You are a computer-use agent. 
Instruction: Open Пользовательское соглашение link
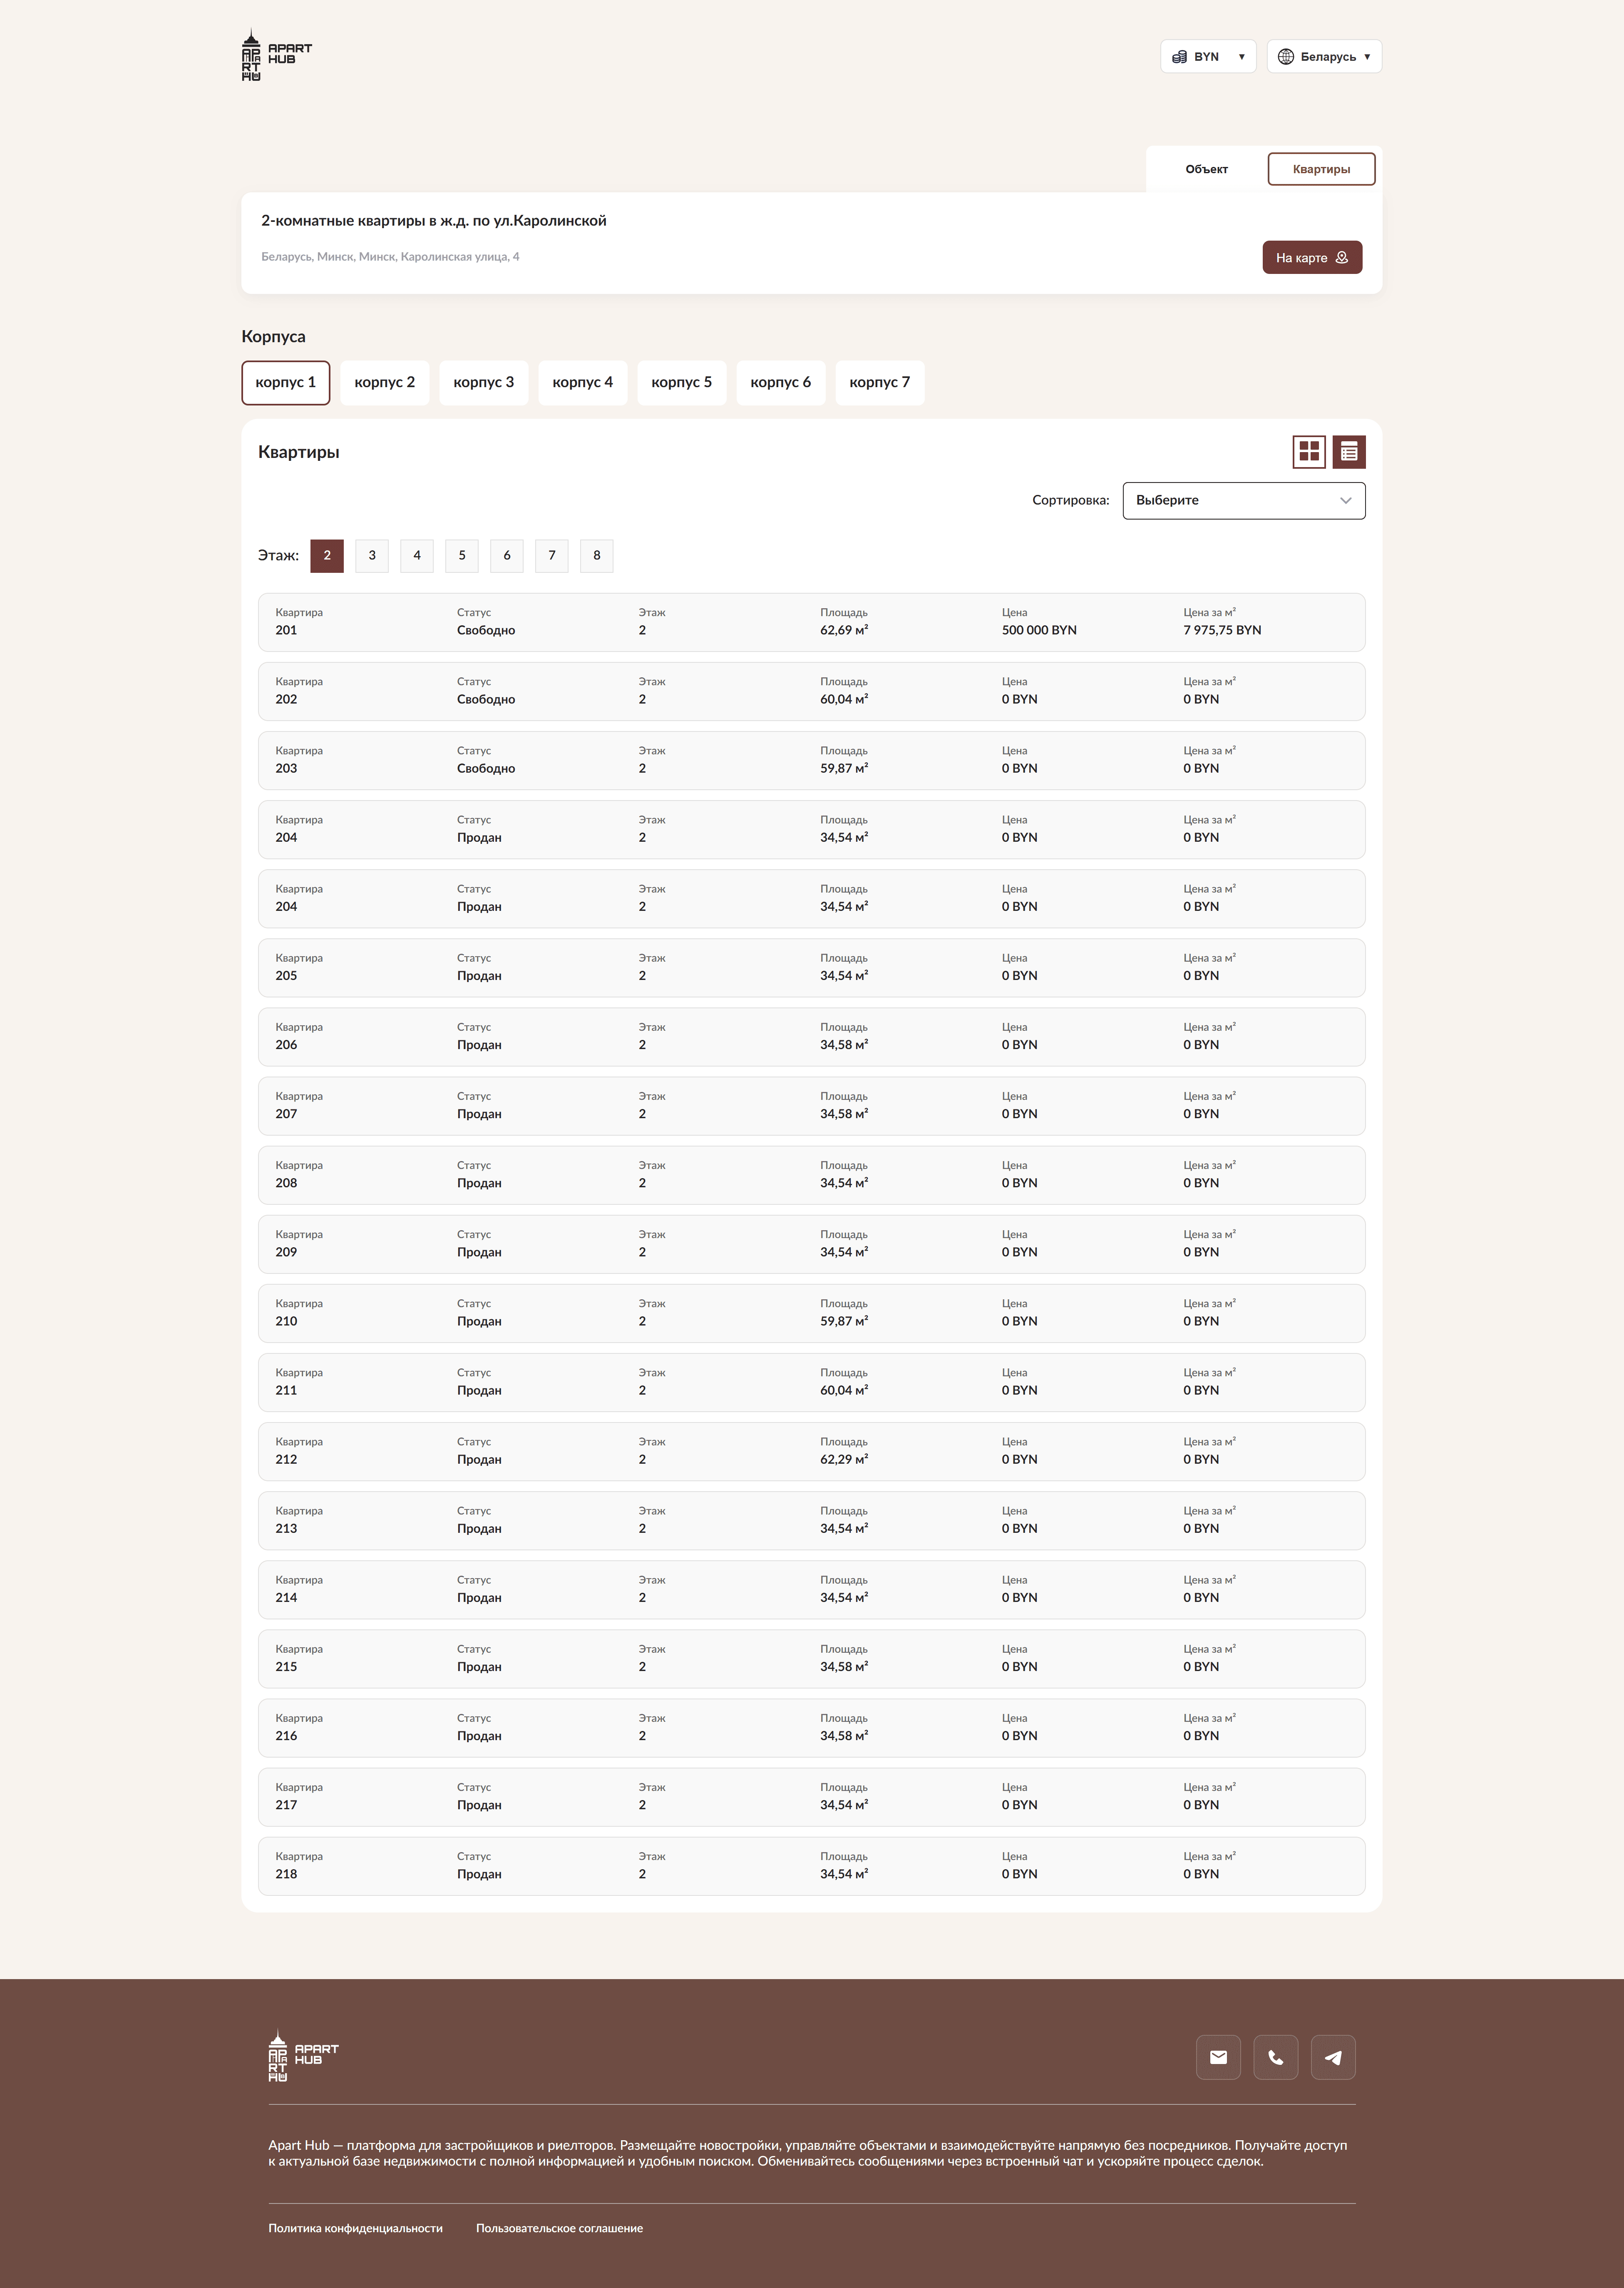(x=559, y=2228)
